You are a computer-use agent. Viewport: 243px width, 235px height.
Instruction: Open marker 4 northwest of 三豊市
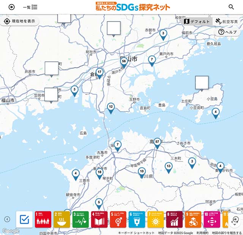[76, 175]
